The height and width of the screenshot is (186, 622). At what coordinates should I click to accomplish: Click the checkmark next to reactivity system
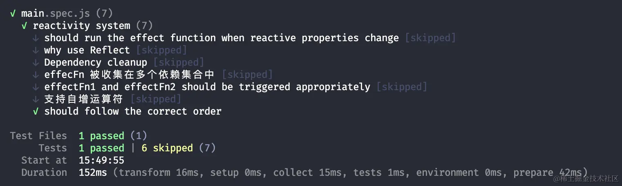pyautogui.click(x=24, y=26)
